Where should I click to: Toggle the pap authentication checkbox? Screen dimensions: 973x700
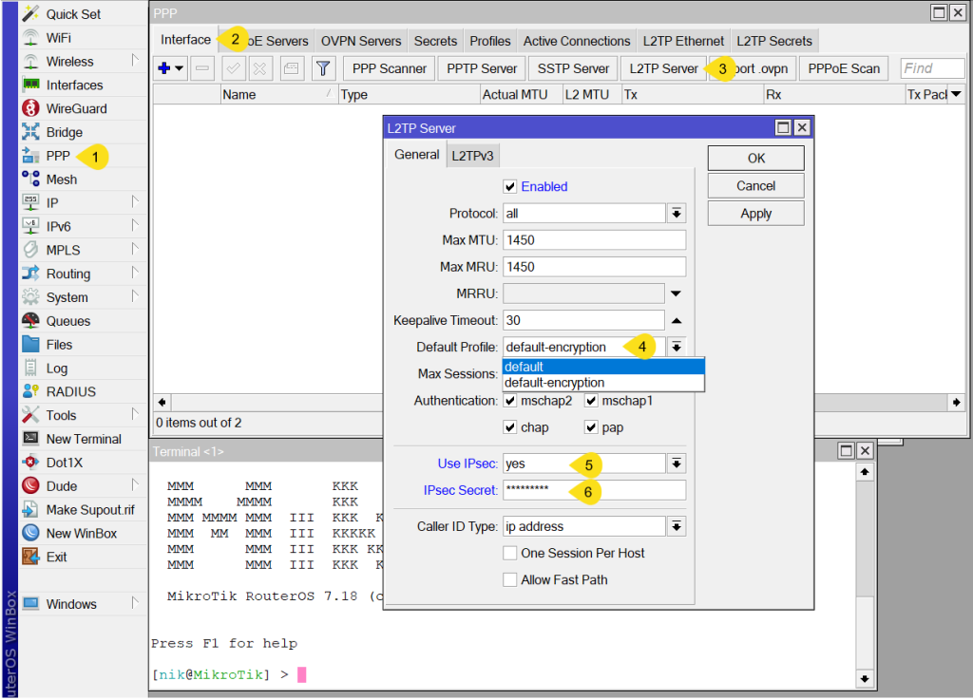[x=591, y=427]
